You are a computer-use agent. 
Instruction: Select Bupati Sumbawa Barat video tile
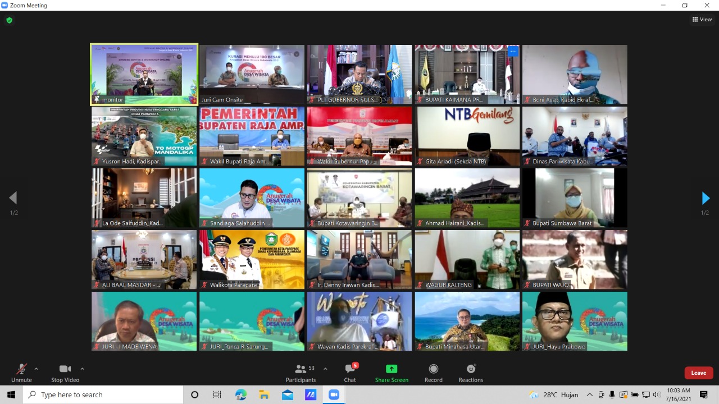click(x=575, y=198)
